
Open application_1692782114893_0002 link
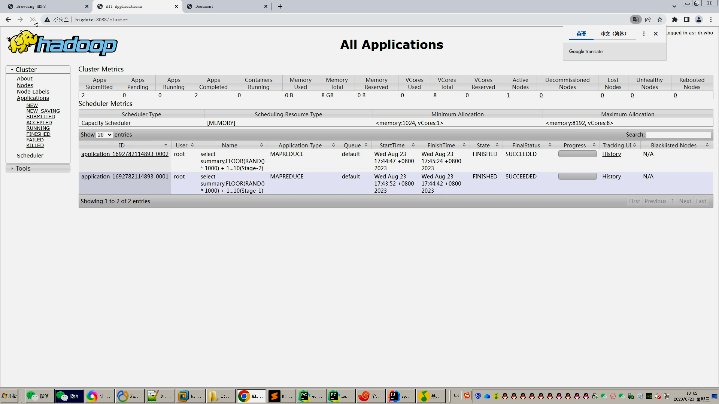pyautogui.click(x=125, y=154)
